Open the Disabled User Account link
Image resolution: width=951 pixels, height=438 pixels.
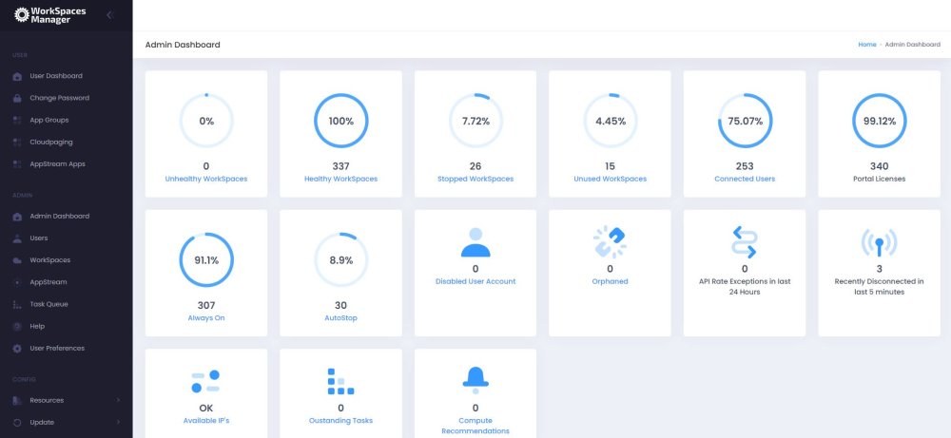475,281
